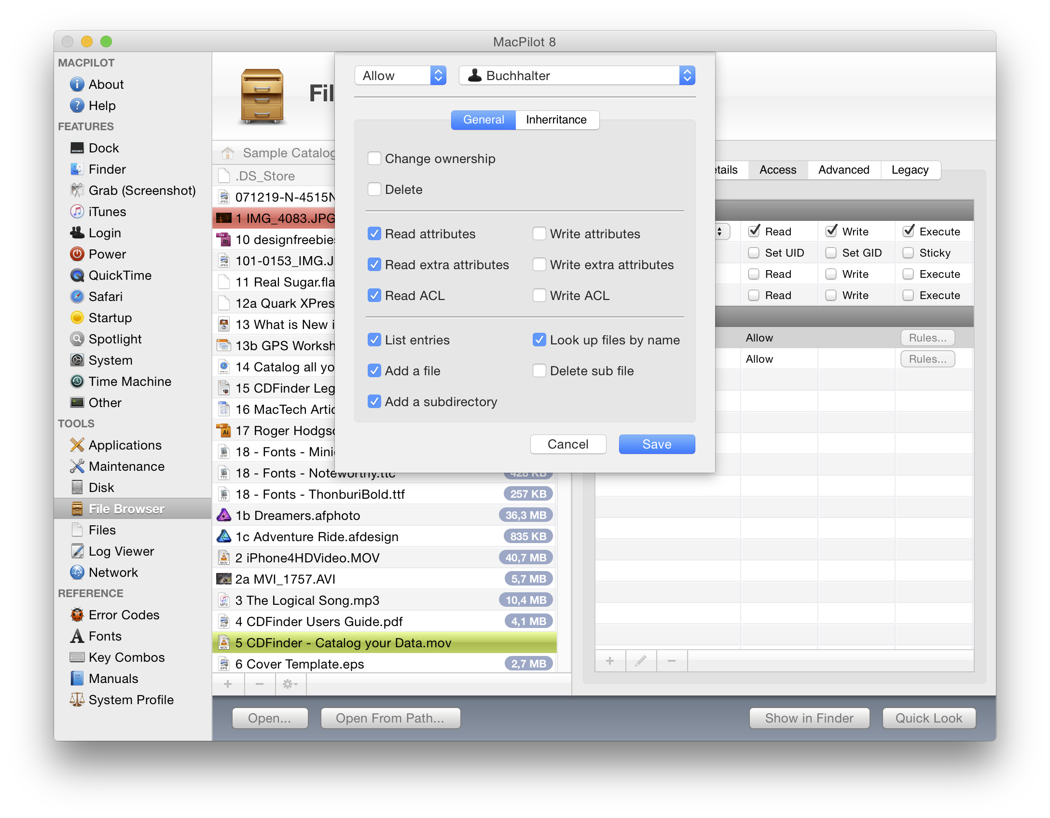Image resolution: width=1050 pixels, height=818 pixels.
Task: Click the Network globe icon
Action: (77, 573)
